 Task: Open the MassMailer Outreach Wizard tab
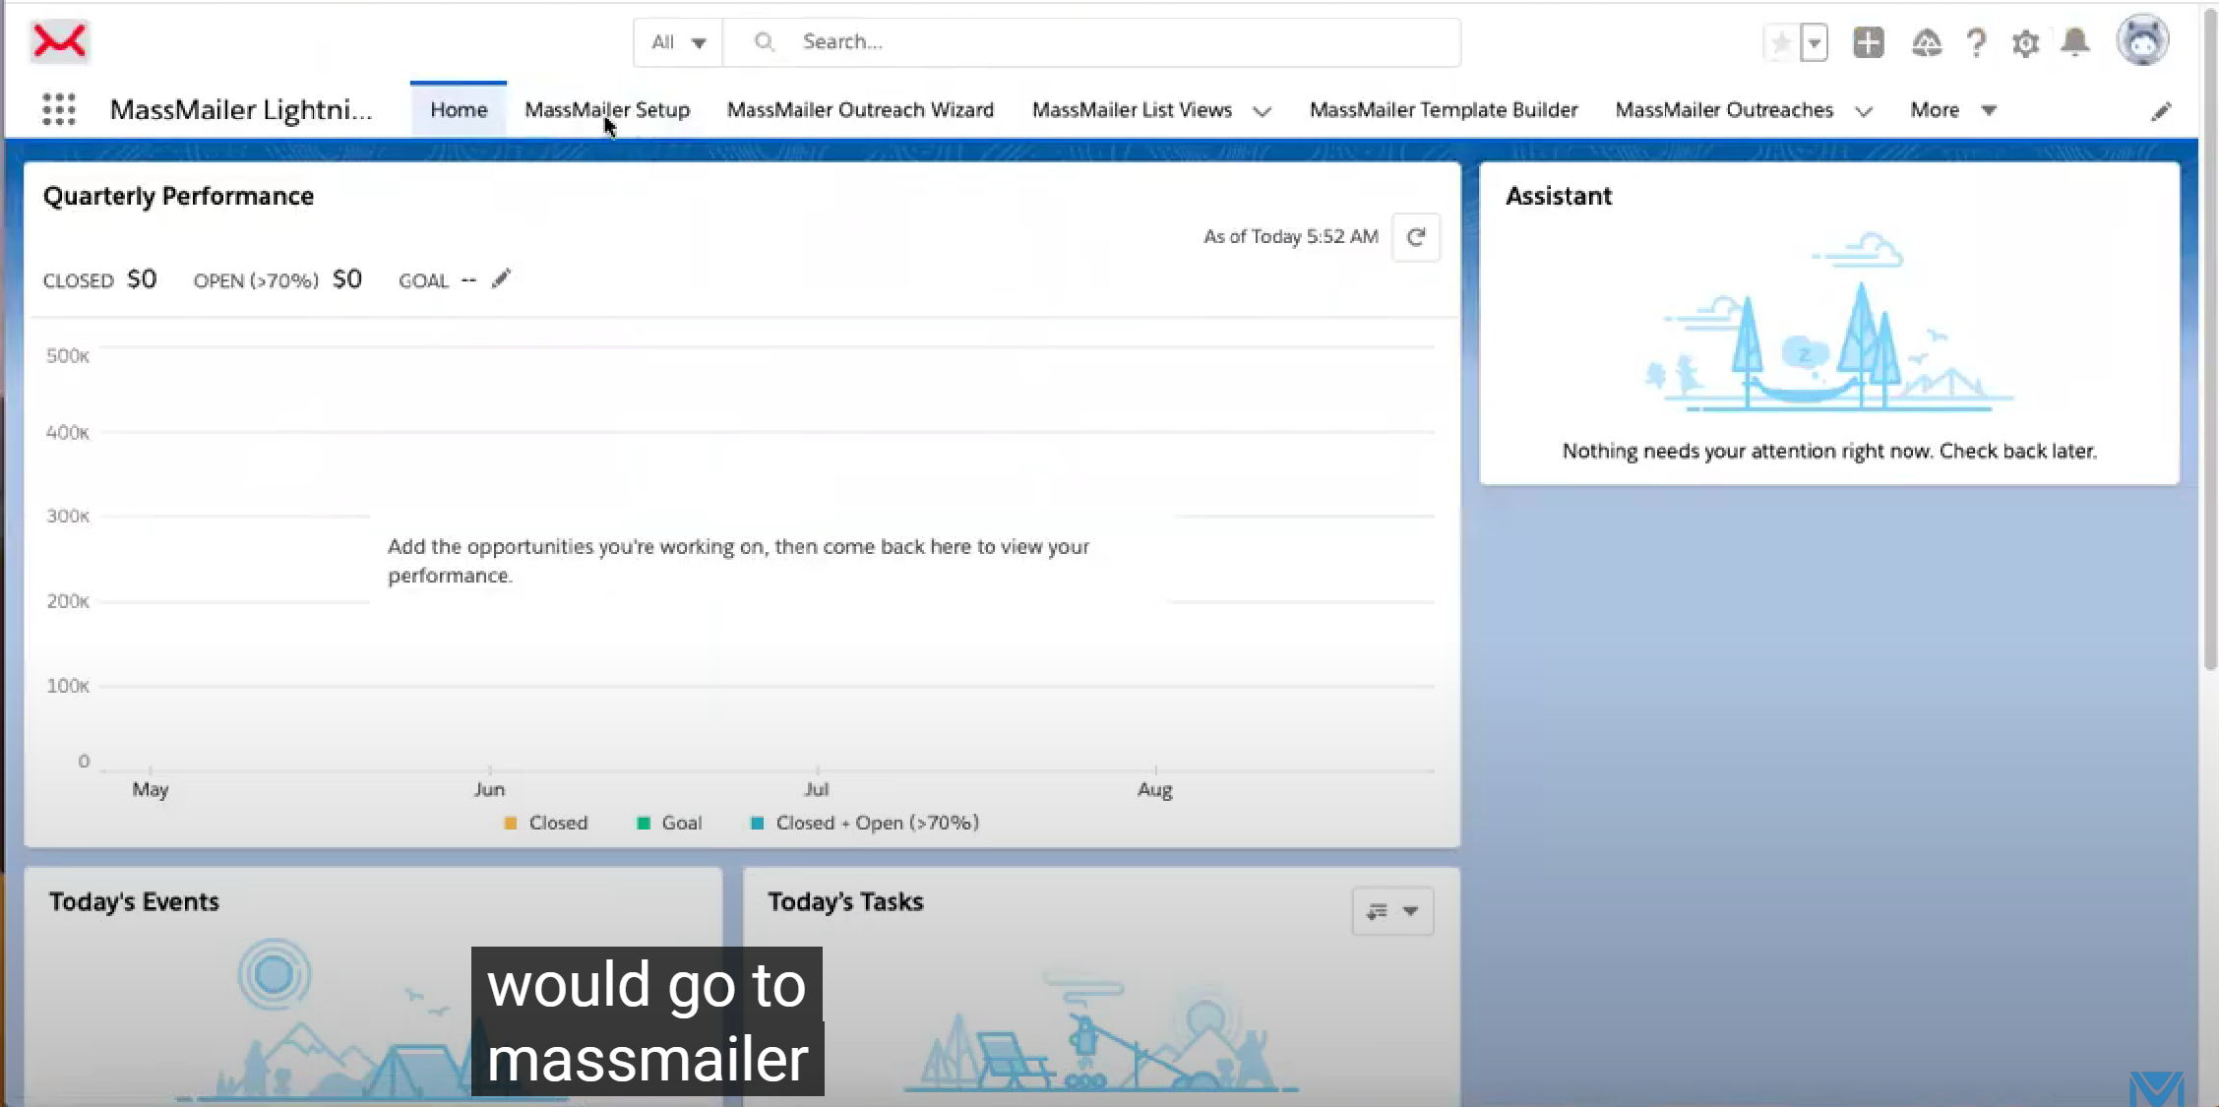pos(860,109)
